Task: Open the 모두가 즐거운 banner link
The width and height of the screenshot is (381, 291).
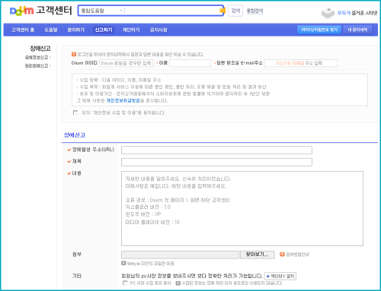Action: click(357, 13)
